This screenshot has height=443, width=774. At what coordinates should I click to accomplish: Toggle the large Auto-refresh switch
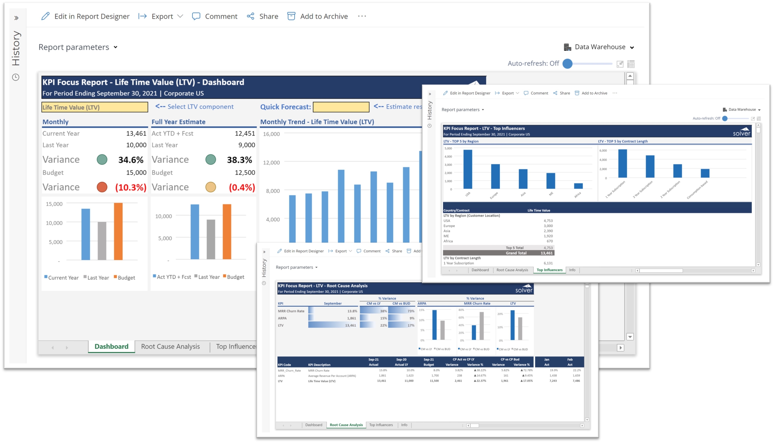click(567, 64)
